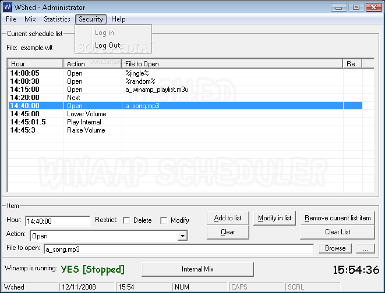The width and height of the screenshot is (385, 293).
Task: Click the NUM status bar indicator
Action: pos(200,287)
